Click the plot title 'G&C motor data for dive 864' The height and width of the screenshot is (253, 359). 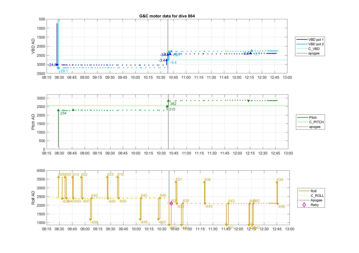pyautogui.click(x=167, y=16)
